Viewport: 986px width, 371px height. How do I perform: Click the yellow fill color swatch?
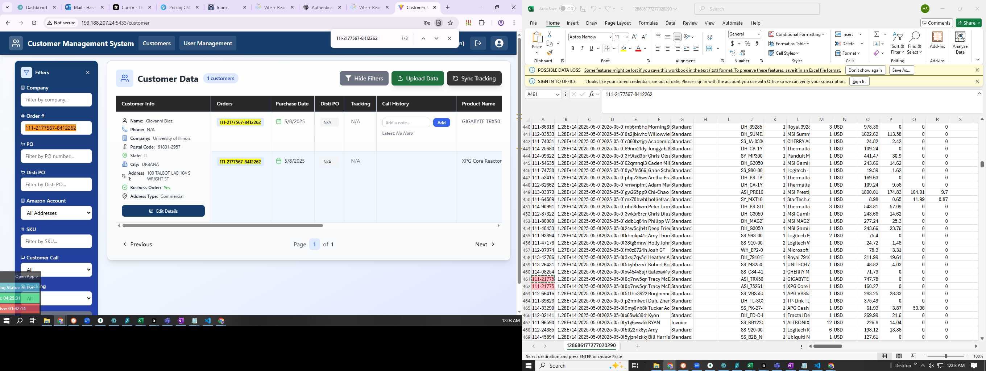[x=623, y=49]
